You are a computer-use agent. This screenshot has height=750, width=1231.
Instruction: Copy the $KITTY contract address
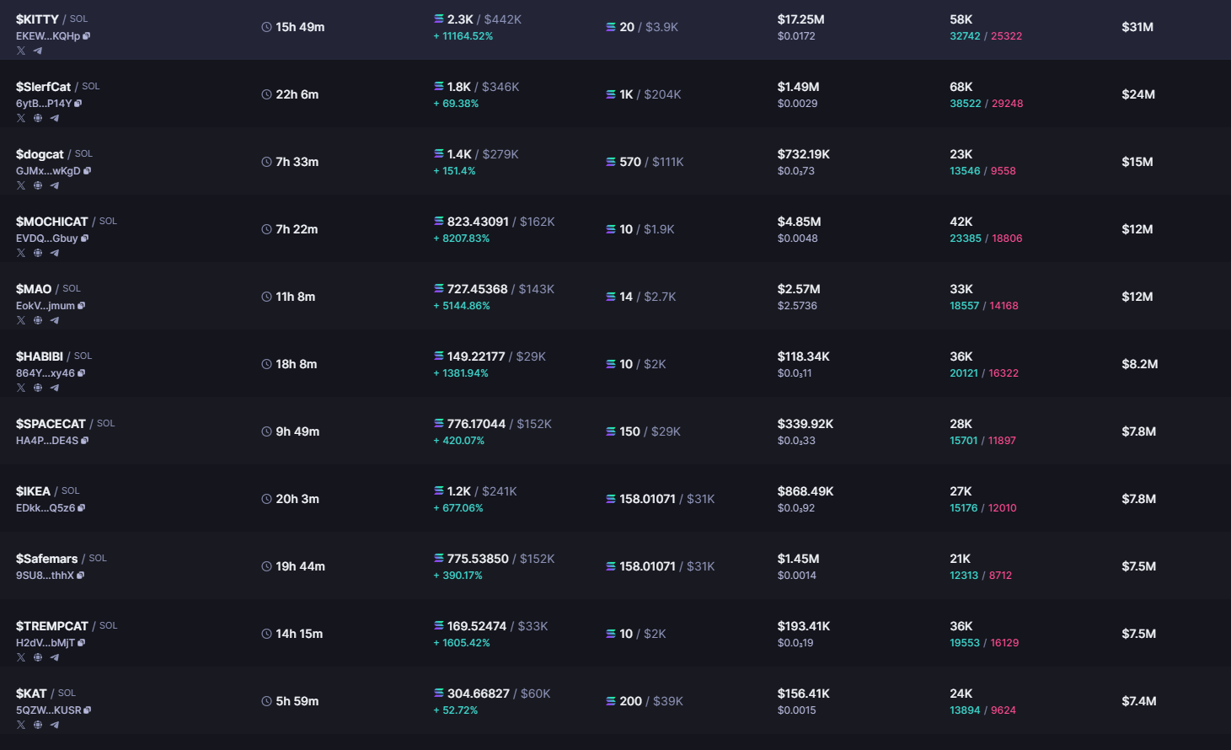[x=87, y=36]
